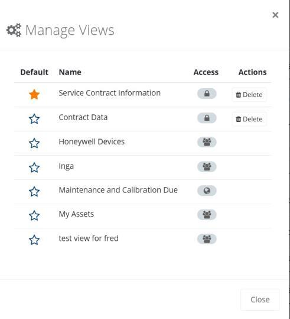
Task: Delete the Contract Data view
Action: pyautogui.click(x=249, y=119)
